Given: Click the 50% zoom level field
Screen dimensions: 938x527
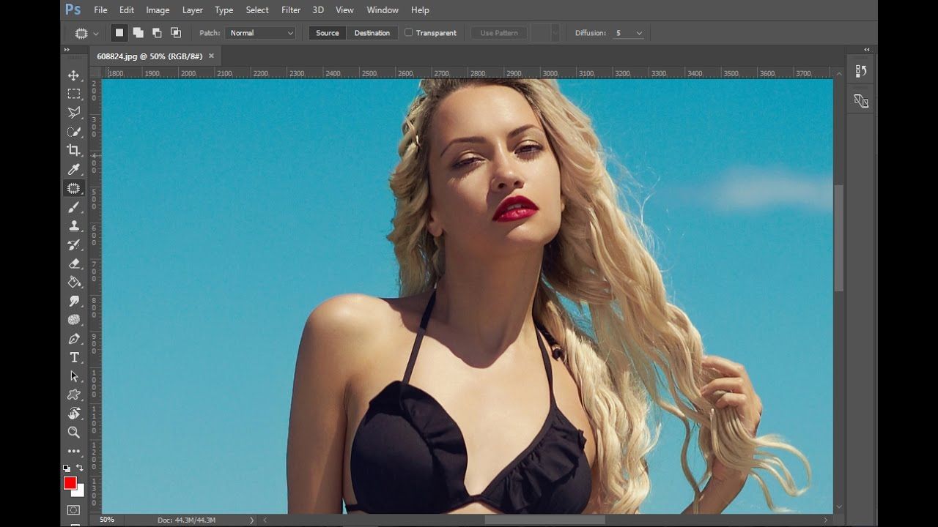Looking at the screenshot, I should point(107,520).
